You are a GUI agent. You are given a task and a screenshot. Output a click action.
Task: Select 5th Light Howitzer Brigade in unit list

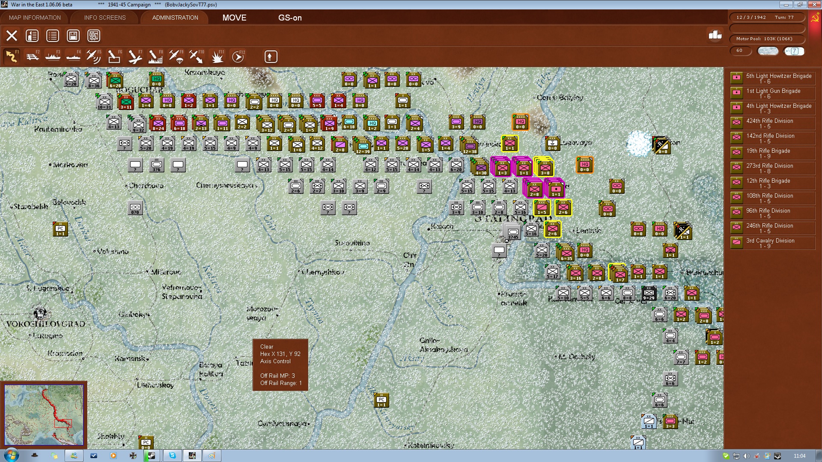click(x=772, y=78)
